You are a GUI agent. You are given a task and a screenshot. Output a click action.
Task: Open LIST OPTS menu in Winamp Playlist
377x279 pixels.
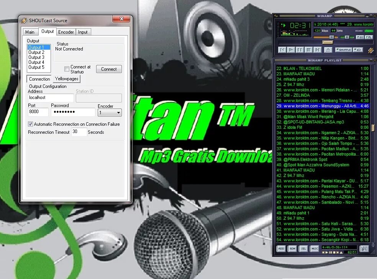click(x=364, y=248)
